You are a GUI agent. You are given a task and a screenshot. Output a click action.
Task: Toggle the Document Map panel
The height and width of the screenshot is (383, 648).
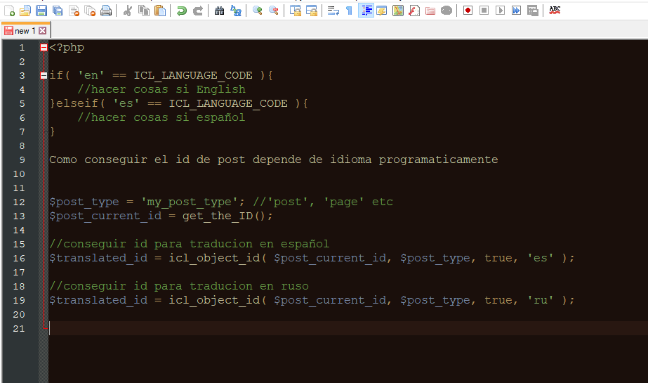[398, 11]
